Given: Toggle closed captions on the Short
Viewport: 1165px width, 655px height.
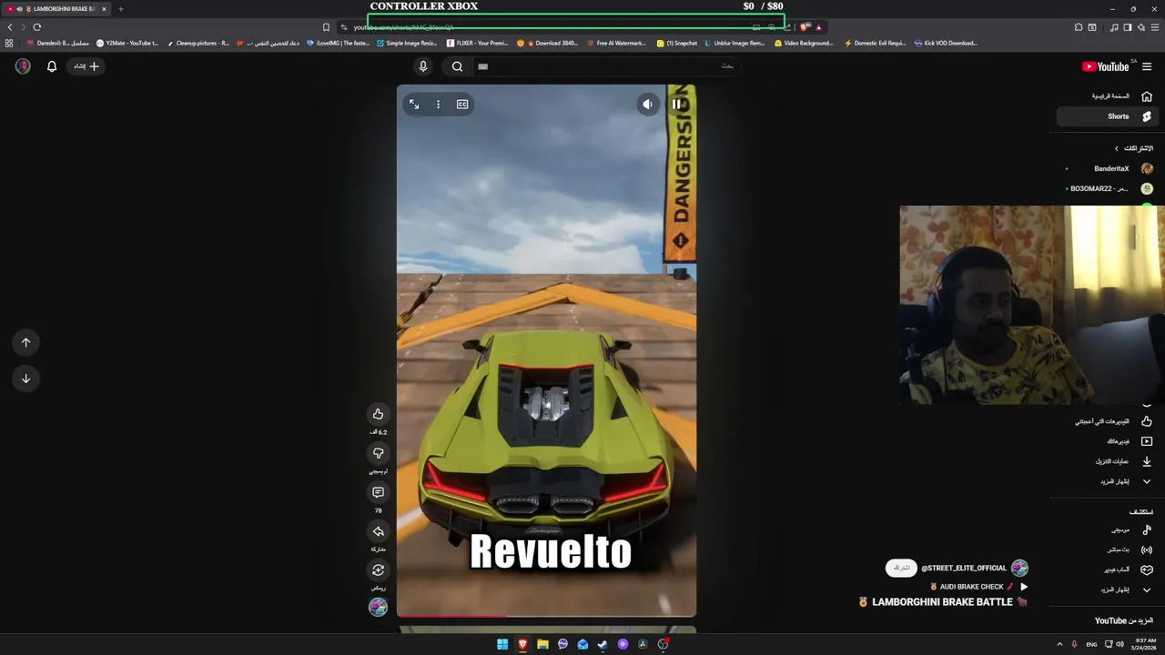Looking at the screenshot, I should point(462,105).
